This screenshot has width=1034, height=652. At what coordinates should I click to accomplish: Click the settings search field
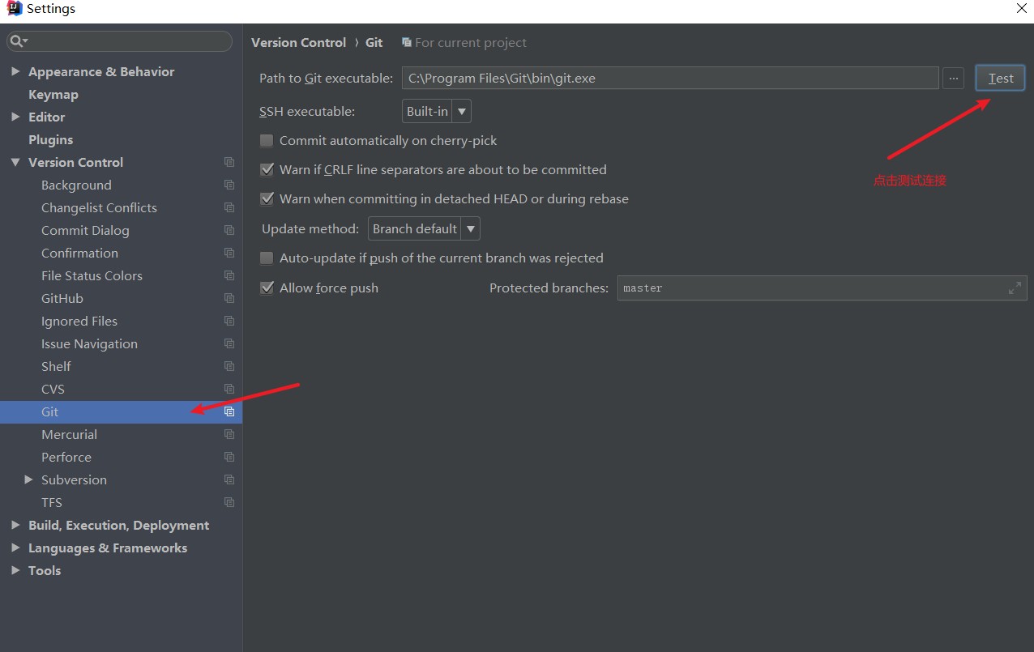coord(120,40)
